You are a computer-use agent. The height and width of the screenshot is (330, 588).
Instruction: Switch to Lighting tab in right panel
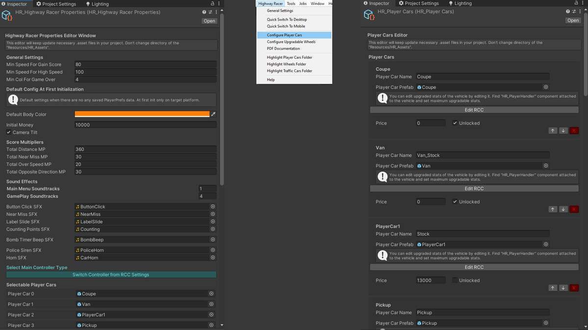point(460,3)
